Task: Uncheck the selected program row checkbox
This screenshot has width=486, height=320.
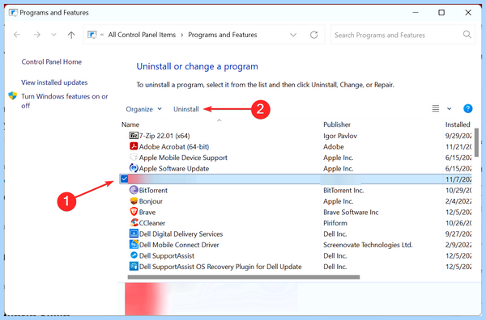Action: (x=124, y=179)
